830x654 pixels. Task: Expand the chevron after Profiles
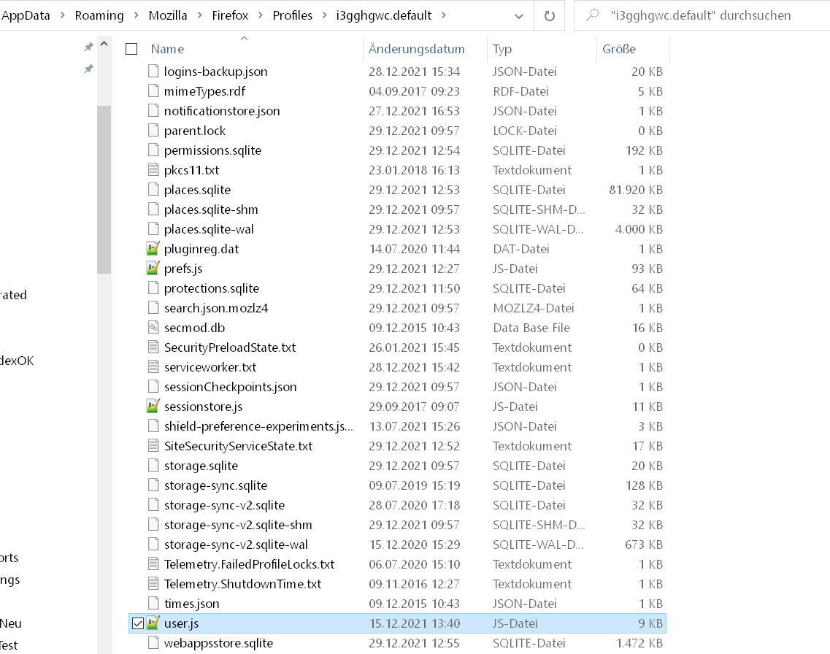pyautogui.click(x=325, y=15)
